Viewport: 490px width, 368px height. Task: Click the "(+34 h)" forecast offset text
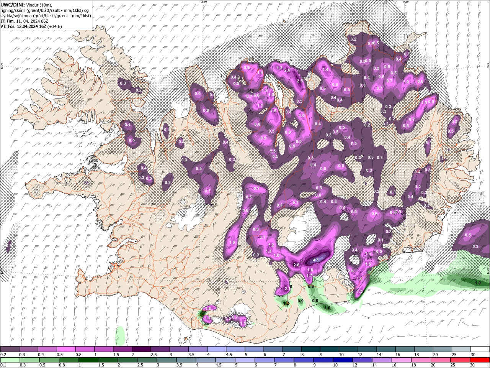point(55,26)
